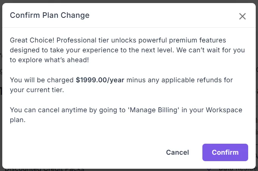
Task: Click the X icon in dialog header
Action: point(242,16)
